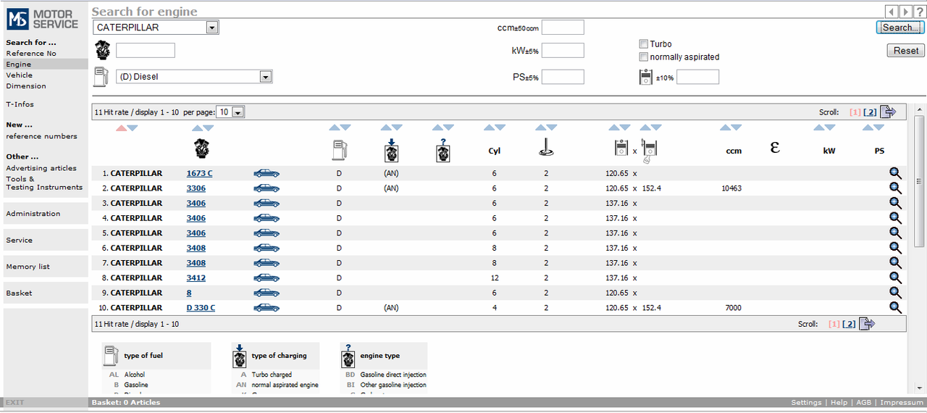The height and width of the screenshot is (413, 927).
Task: Show vehicles car icon for 3306
Action: tap(267, 188)
